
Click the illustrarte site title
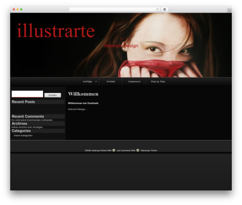[x=56, y=31]
